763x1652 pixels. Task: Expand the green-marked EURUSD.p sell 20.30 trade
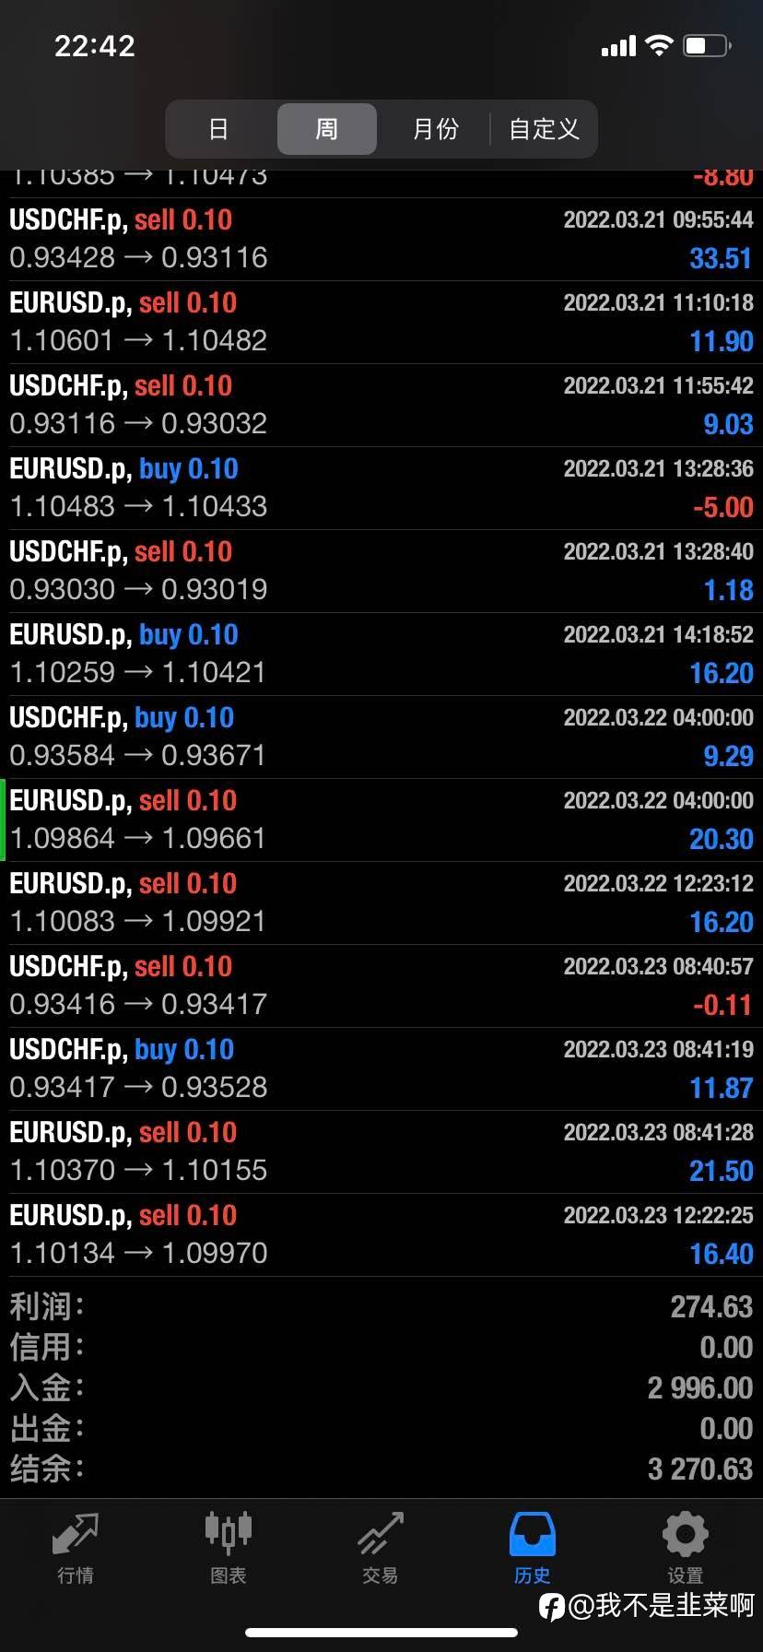coord(381,820)
